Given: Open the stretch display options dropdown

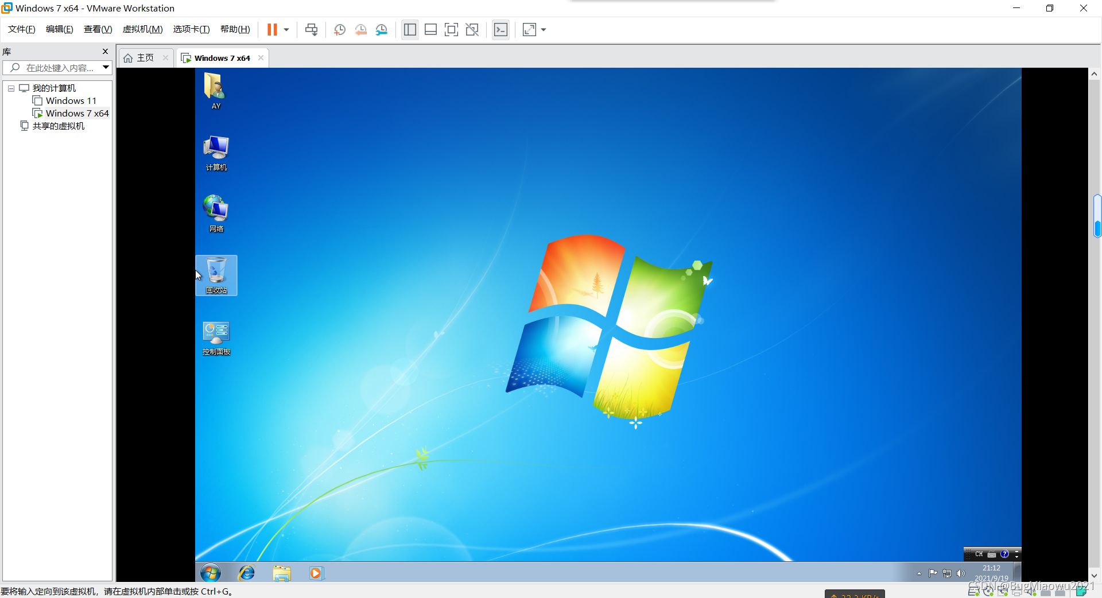Looking at the screenshot, I should (x=544, y=30).
